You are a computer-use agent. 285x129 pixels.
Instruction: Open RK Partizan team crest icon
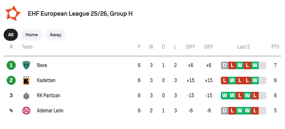pyautogui.click(x=26, y=95)
